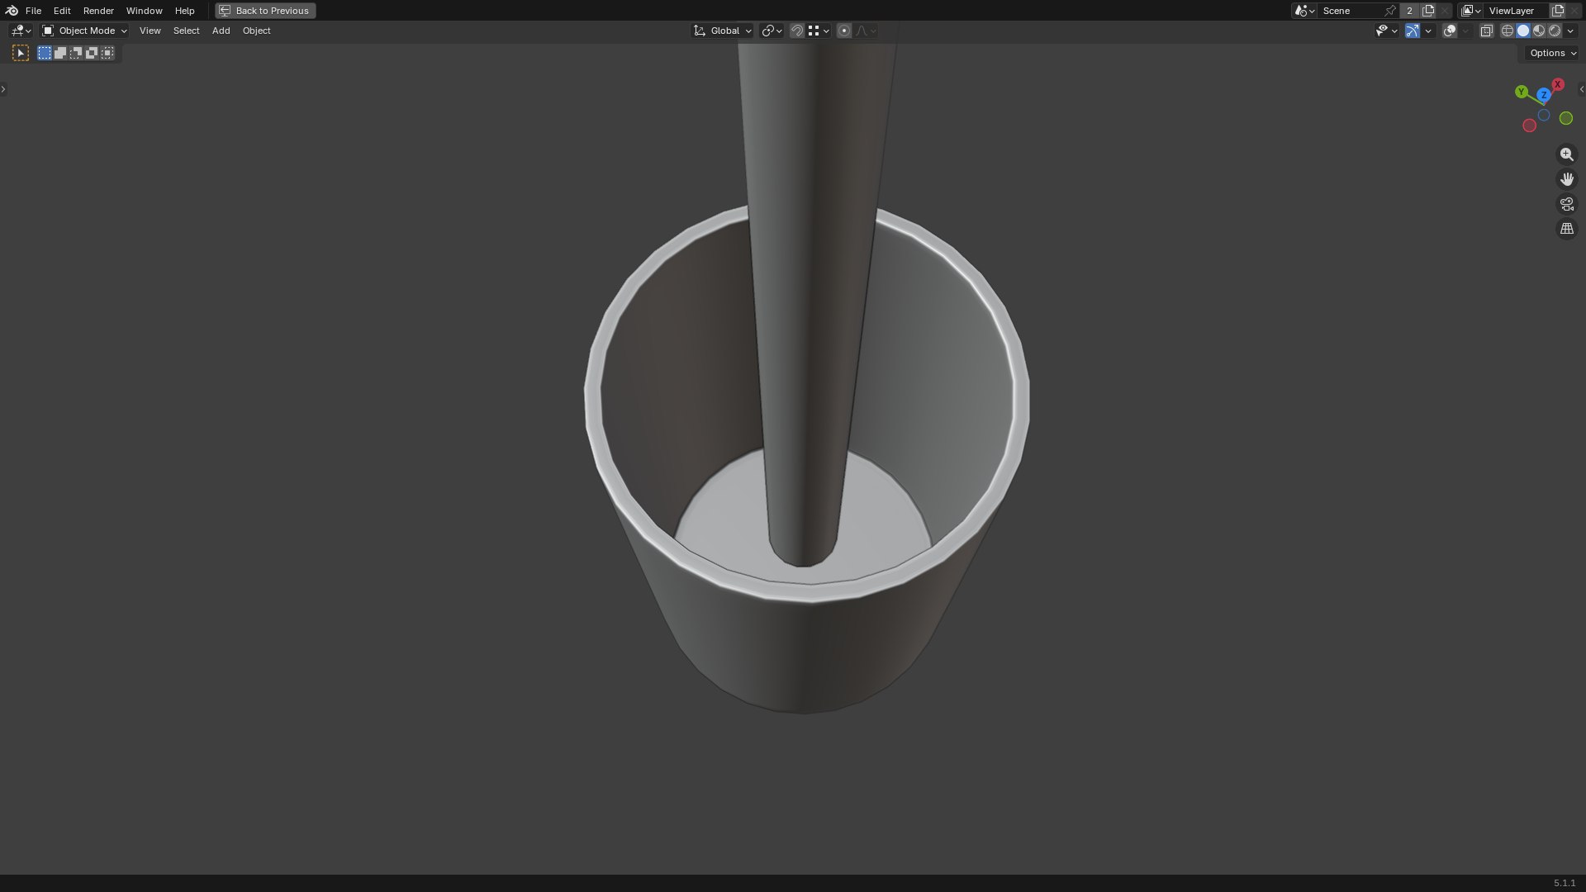Toggle proportional editing
This screenshot has height=892, width=1586.
(x=844, y=31)
